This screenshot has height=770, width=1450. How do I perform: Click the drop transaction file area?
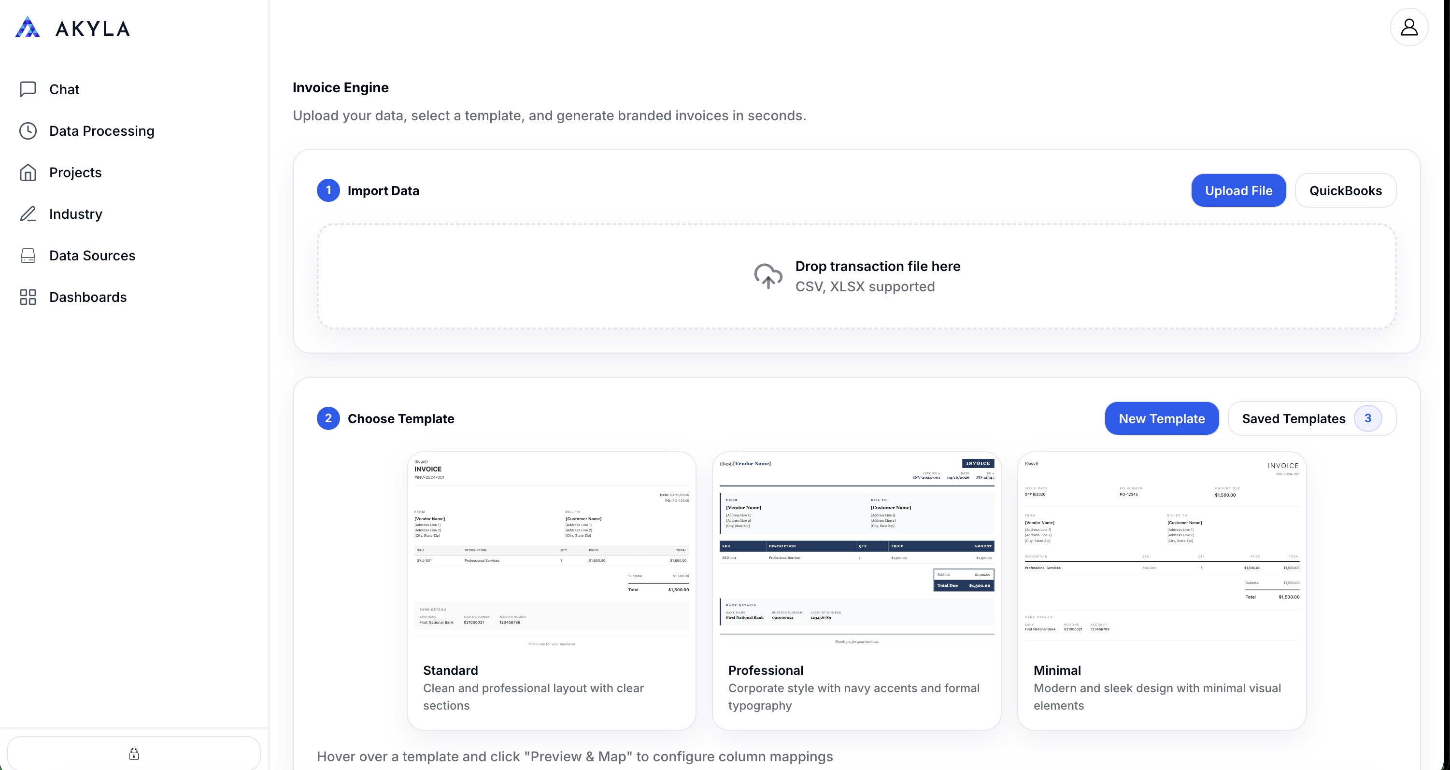[x=858, y=276]
